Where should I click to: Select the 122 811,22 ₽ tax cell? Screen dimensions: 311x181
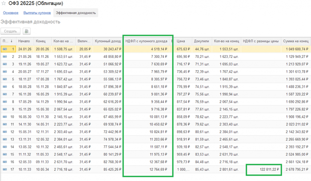click(x=264, y=169)
